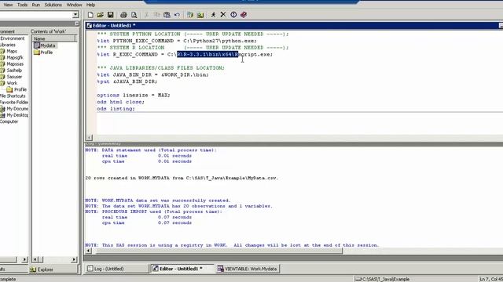The image size is (503, 282).
Task: Save the editor with the floppy disk icon
Action: pyautogui.click(x=110, y=15)
